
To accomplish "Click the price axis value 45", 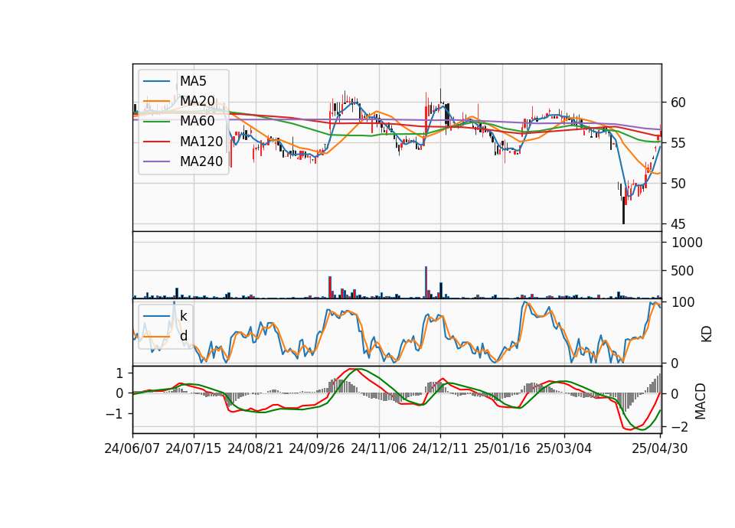I will click(678, 224).
